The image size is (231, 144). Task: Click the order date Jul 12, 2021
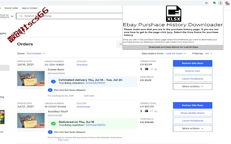[25, 107]
